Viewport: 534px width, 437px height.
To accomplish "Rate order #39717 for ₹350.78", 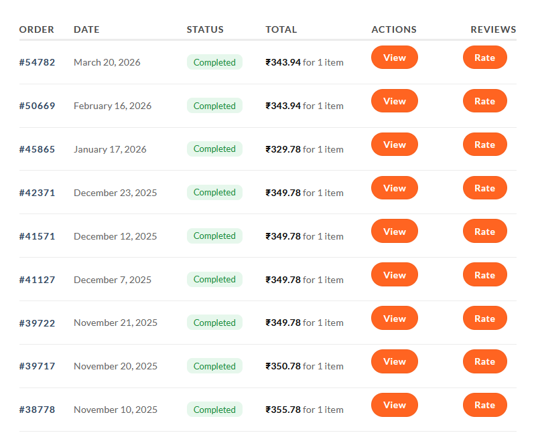I will [x=484, y=361].
